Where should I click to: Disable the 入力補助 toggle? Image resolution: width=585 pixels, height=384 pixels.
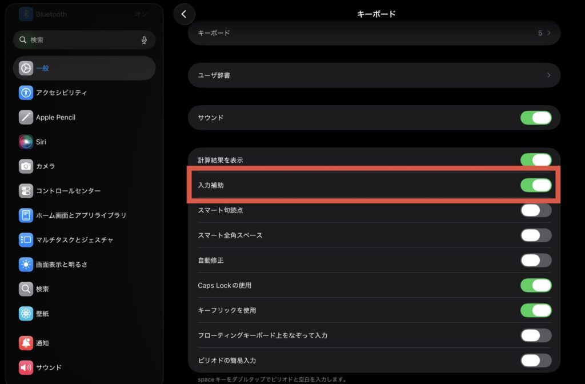(535, 185)
